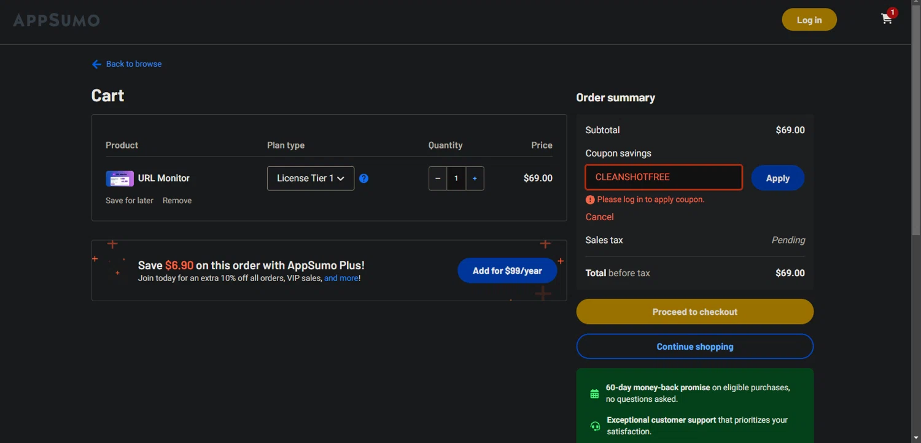921x443 pixels.
Task: Expand the License Tier 1 dropdown
Action: click(310, 179)
